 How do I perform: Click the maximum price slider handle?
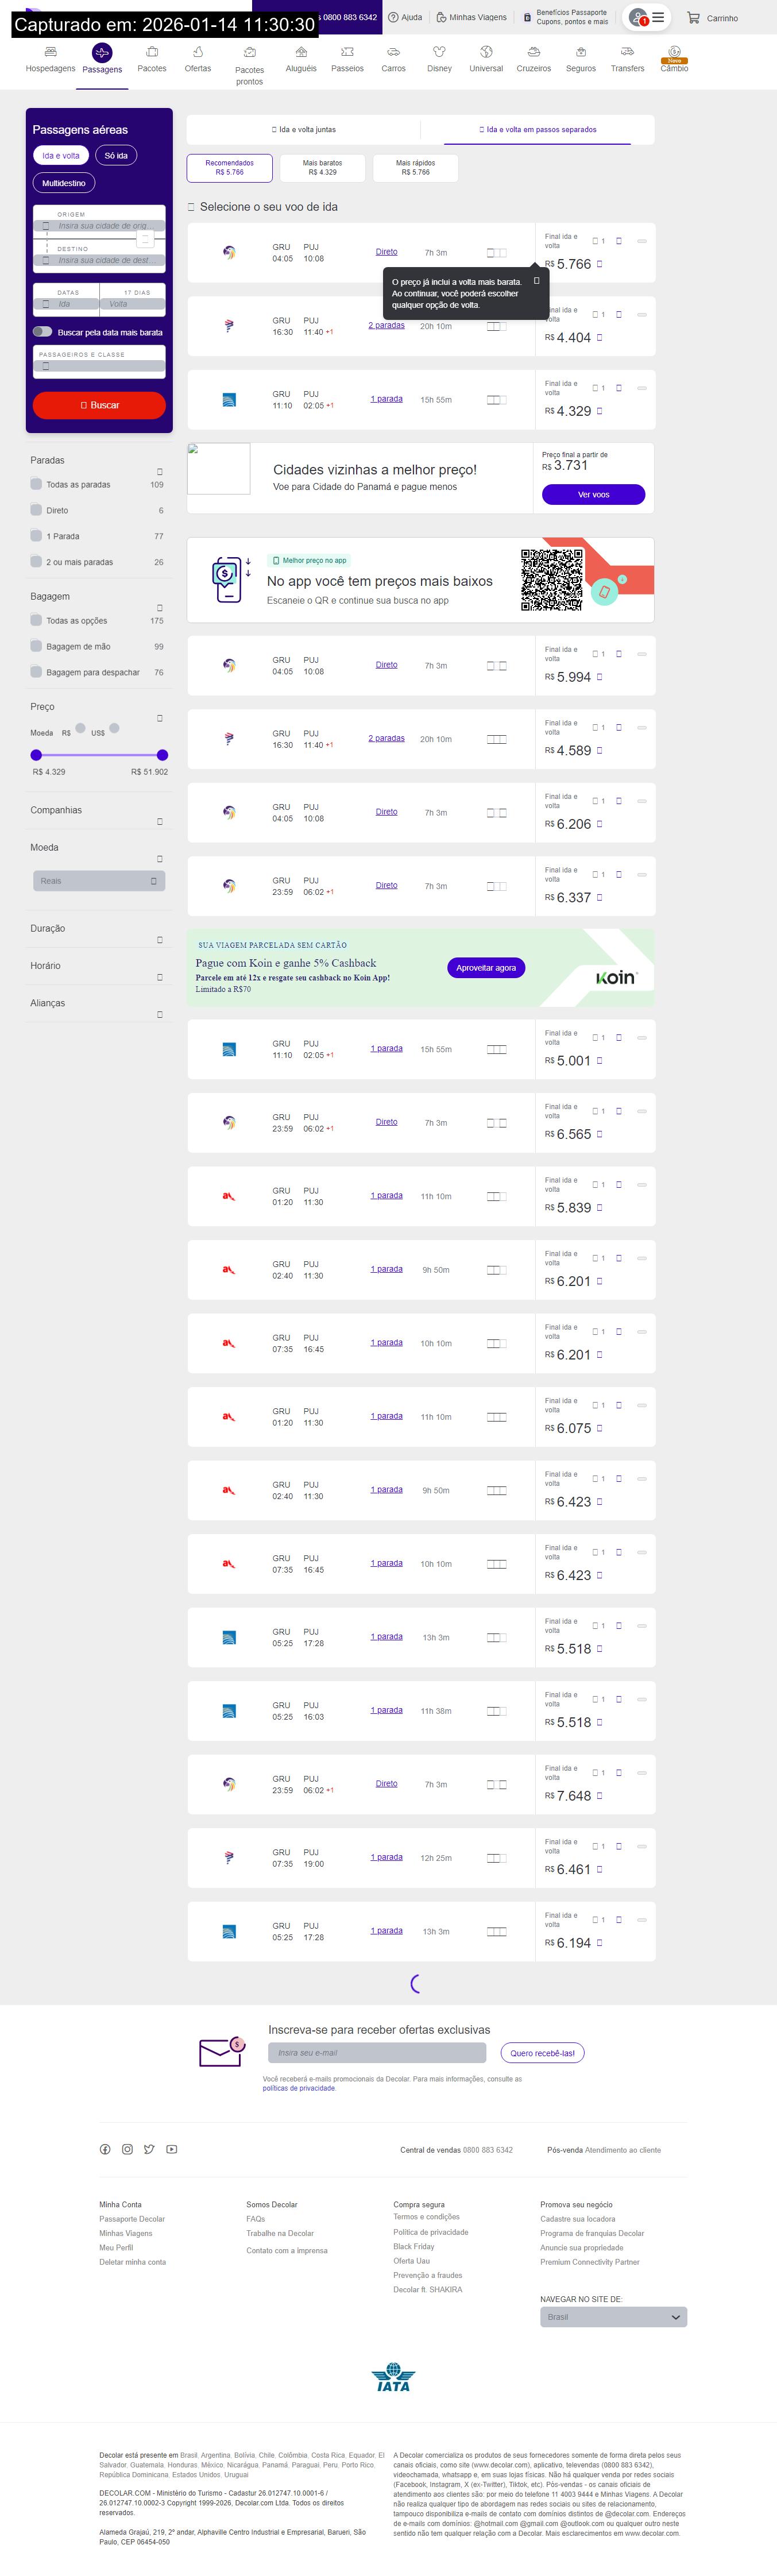163,755
